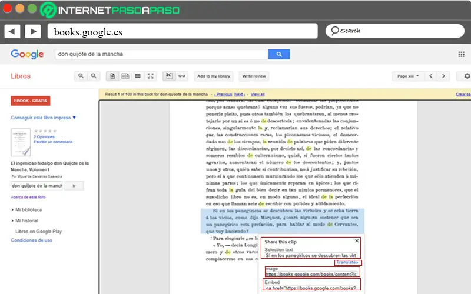Click the zoom in magnifier icon
The height and width of the screenshot is (294, 471).
coord(81,76)
